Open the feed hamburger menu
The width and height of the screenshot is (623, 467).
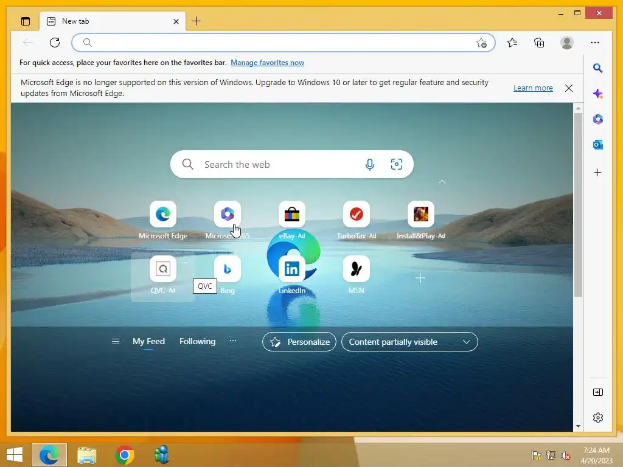point(116,342)
